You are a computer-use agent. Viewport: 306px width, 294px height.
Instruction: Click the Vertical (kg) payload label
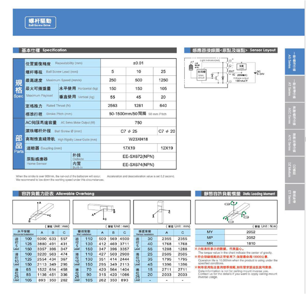pyautogui.click(x=86, y=97)
